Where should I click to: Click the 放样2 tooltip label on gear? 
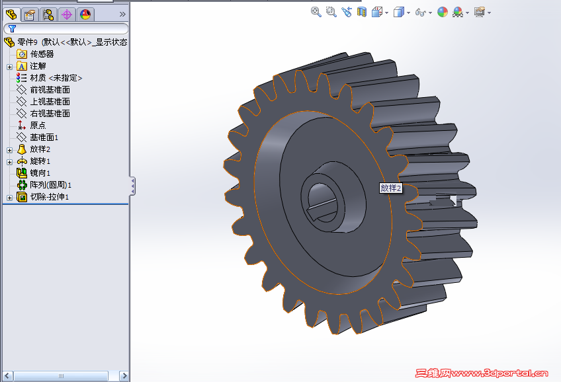tap(391, 188)
